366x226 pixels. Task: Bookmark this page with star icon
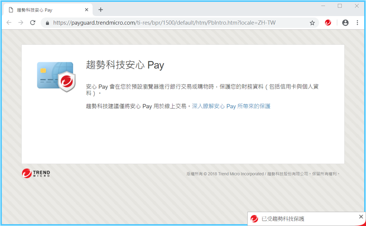click(312, 23)
